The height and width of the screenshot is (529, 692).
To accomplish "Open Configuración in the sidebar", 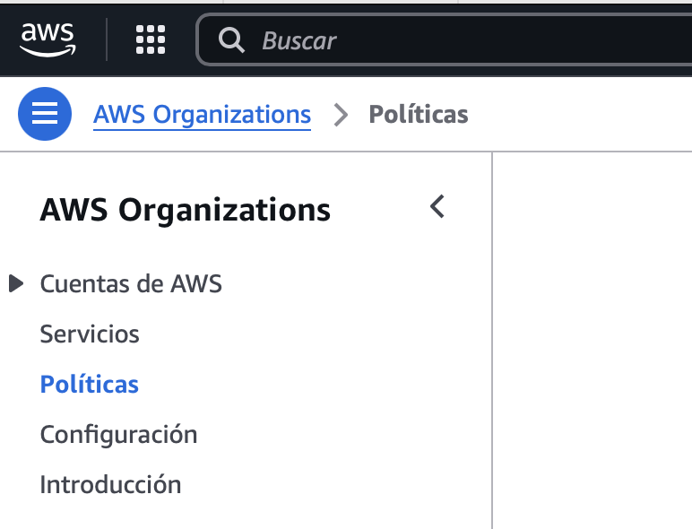I will [118, 435].
